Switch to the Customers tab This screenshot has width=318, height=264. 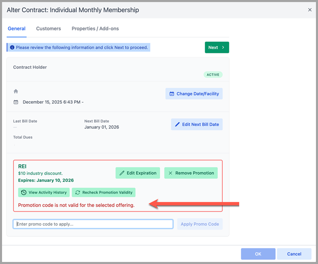(49, 29)
